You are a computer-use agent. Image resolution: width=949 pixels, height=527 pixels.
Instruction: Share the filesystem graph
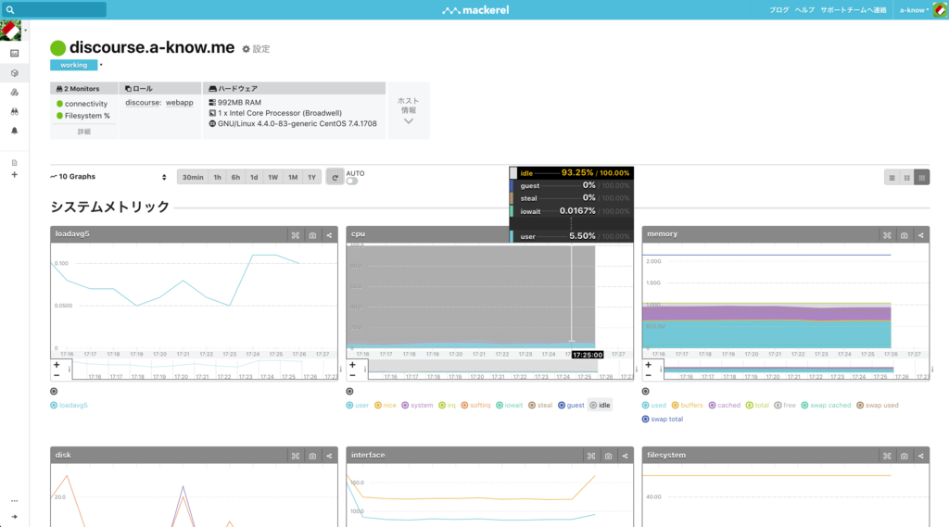[921, 456]
